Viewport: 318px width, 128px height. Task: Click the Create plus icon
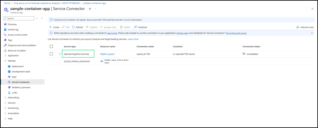pyautogui.click(x=50, y=27)
